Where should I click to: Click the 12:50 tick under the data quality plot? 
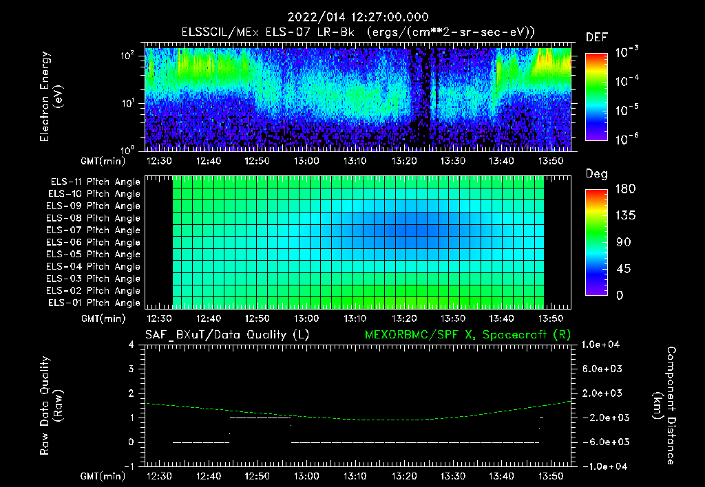257,476
